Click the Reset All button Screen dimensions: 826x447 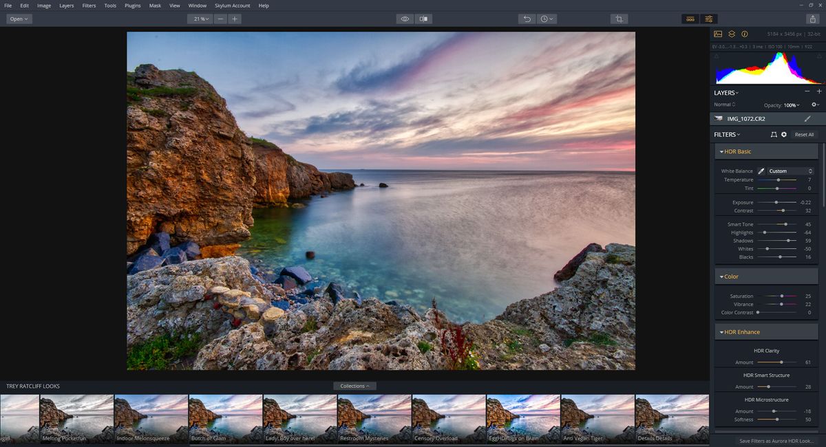(x=805, y=134)
